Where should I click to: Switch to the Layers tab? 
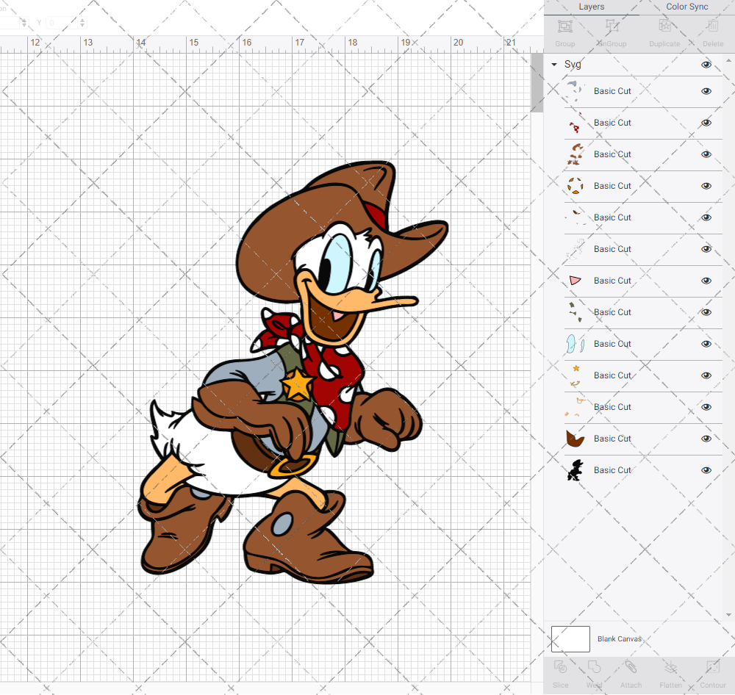pyautogui.click(x=591, y=7)
